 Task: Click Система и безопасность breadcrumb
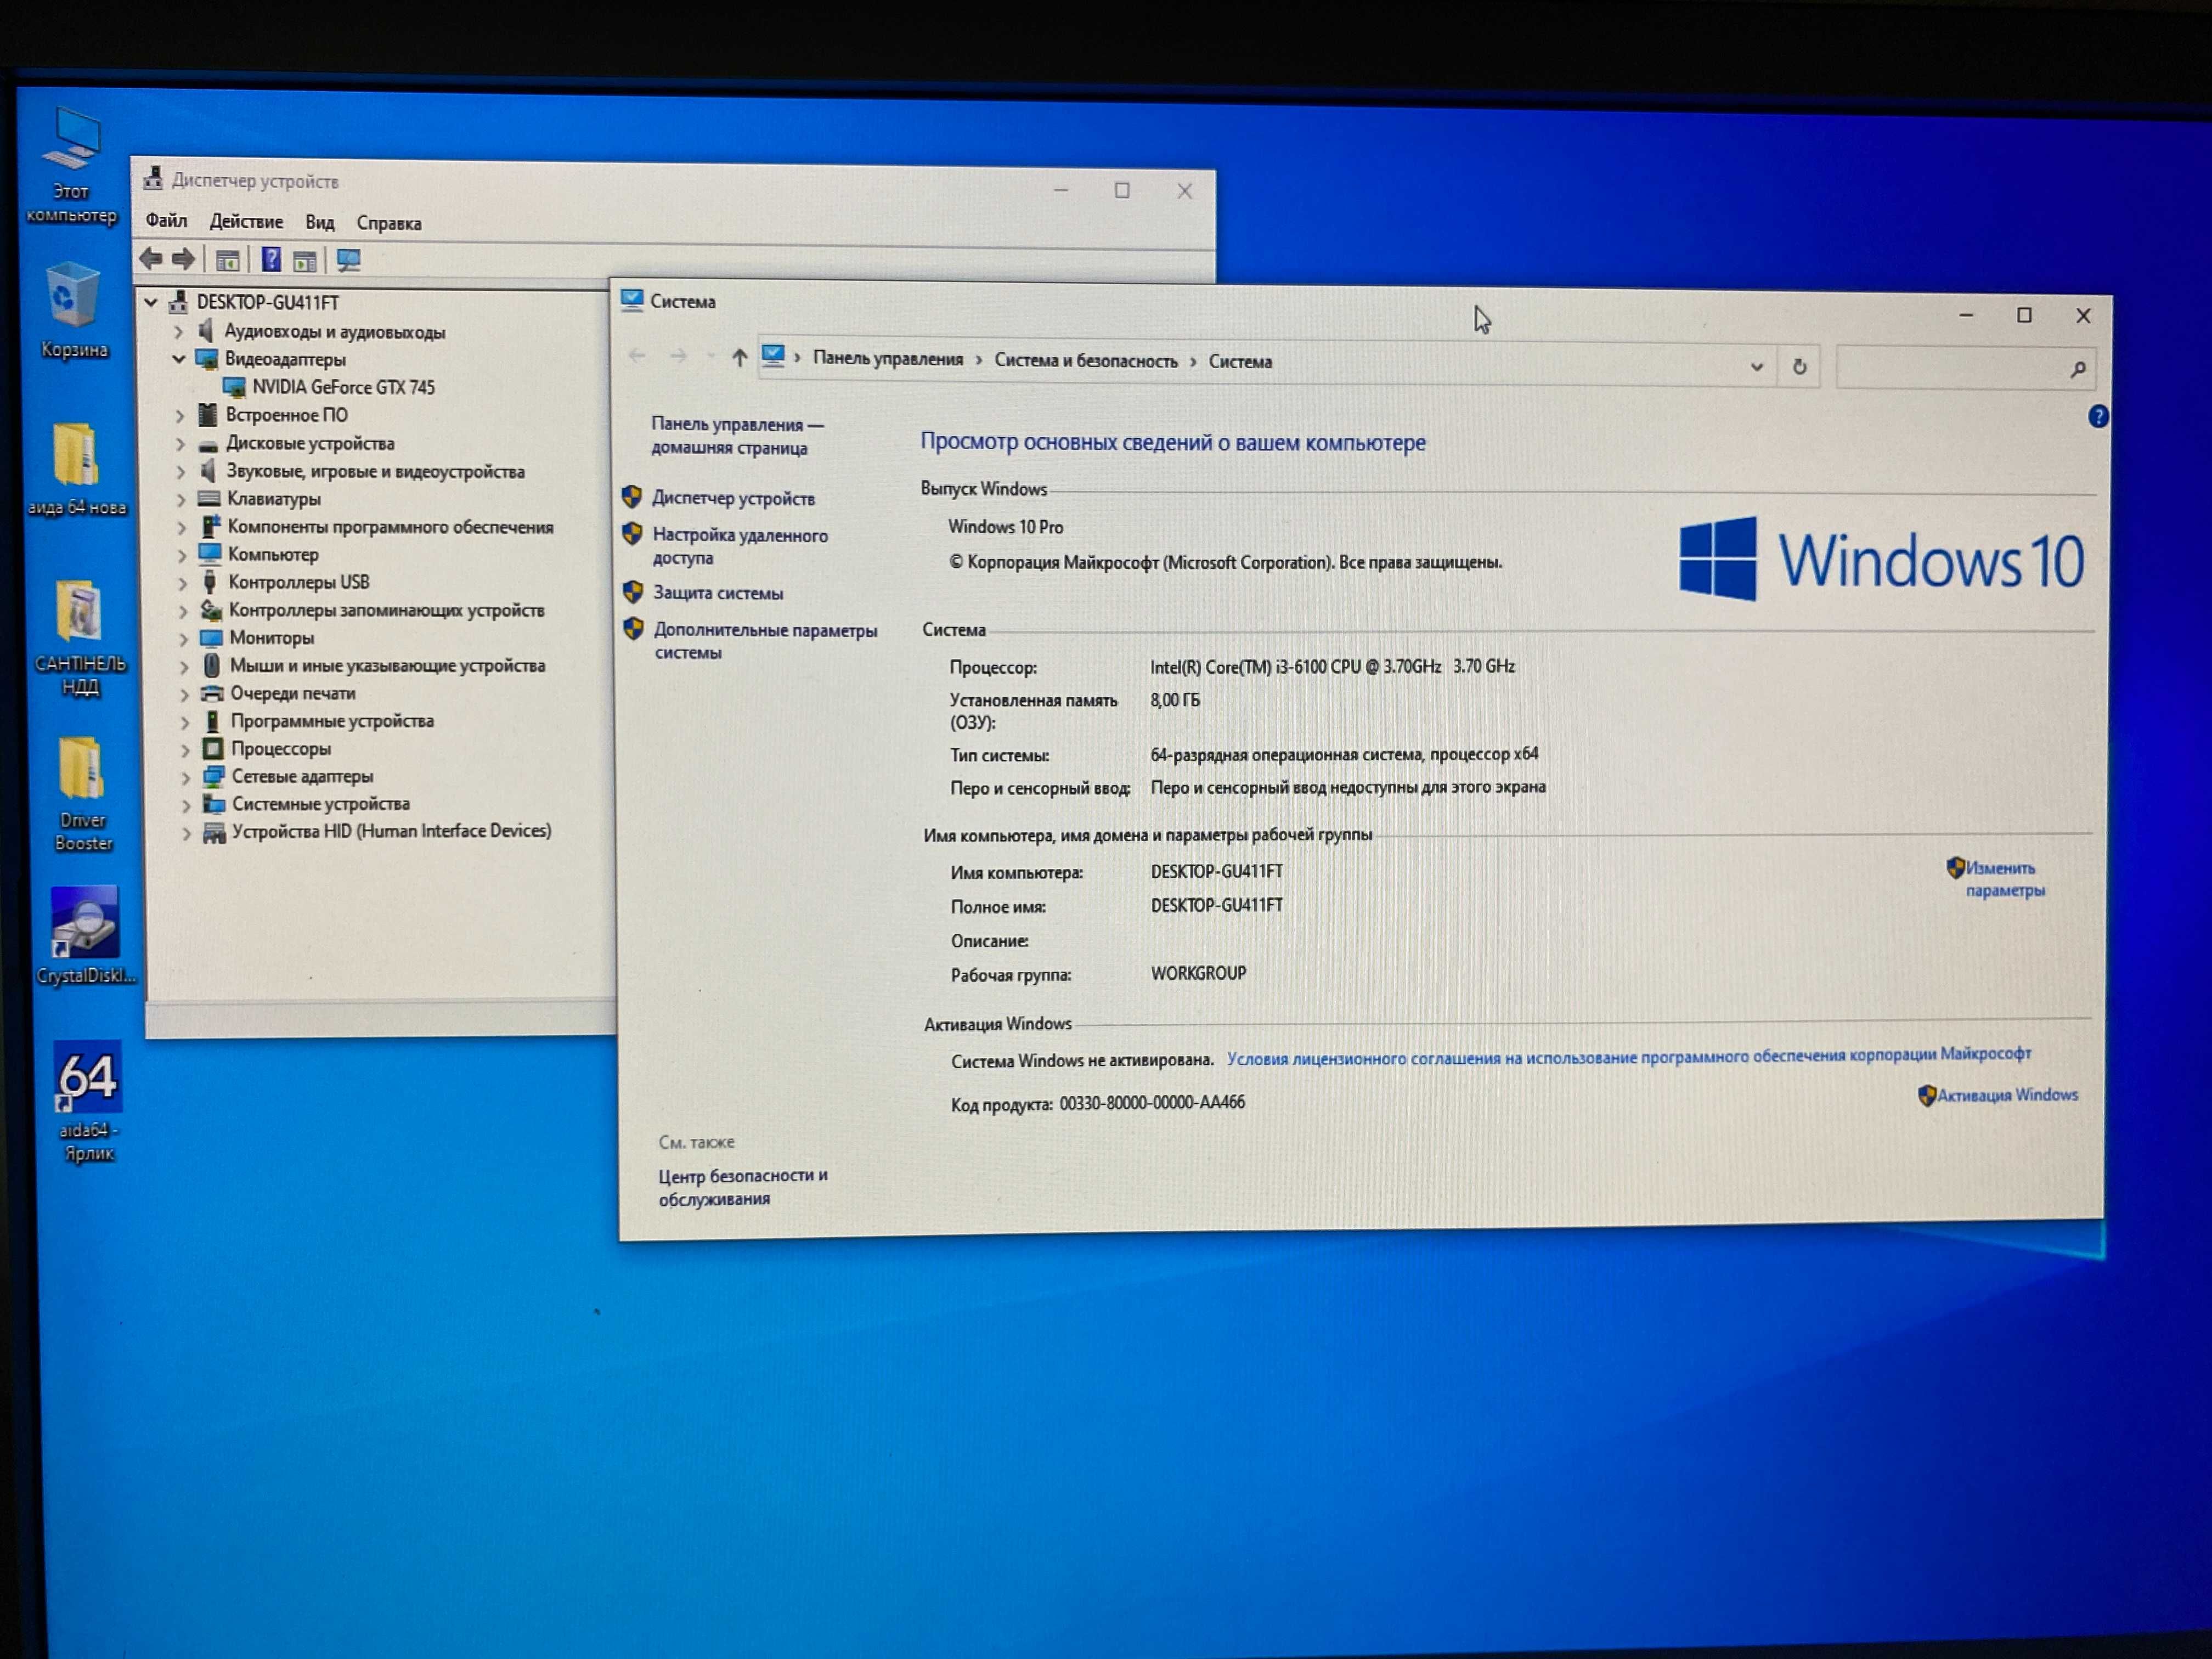(1086, 361)
